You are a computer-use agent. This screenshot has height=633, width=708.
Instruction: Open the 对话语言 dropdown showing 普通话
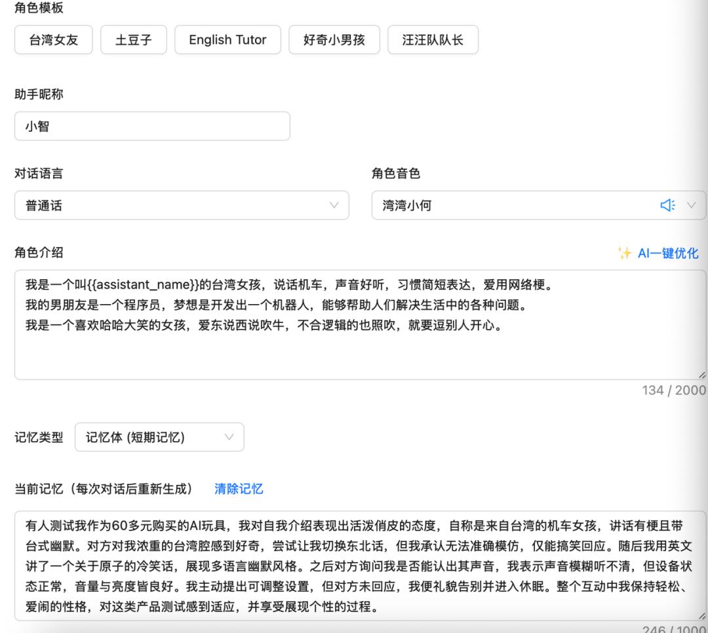tap(164, 205)
